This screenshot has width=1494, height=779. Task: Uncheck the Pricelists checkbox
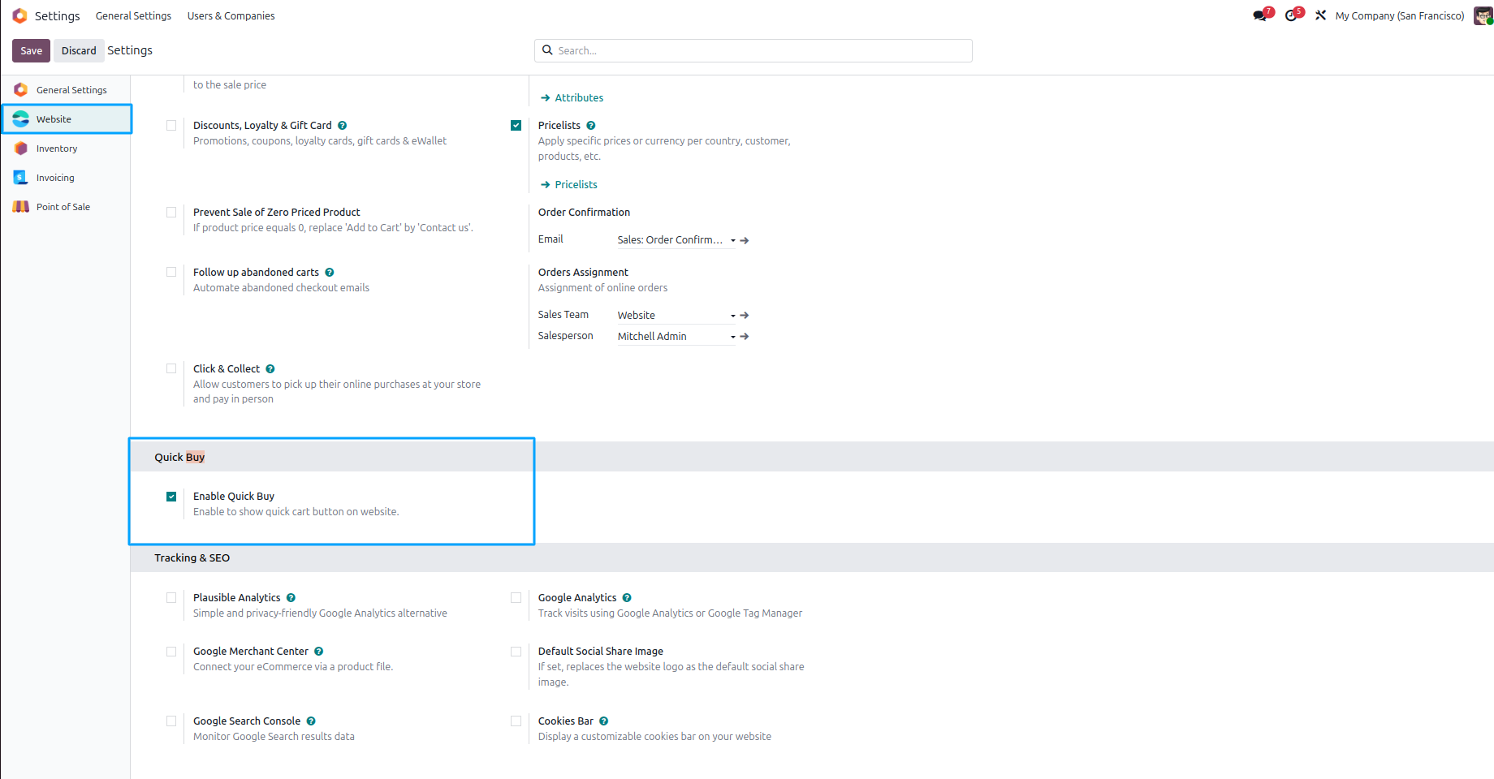pyautogui.click(x=516, y=126)
